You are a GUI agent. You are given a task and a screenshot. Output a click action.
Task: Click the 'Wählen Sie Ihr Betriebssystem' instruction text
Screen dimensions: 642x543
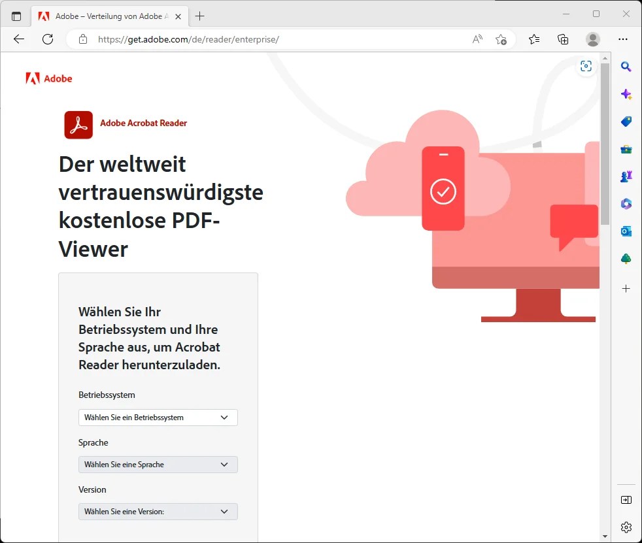150,338
